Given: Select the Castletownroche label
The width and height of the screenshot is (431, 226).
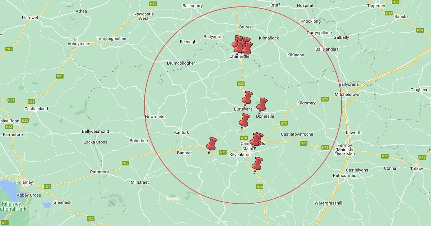Looking at the screenshot, I should tap(297, 134).
